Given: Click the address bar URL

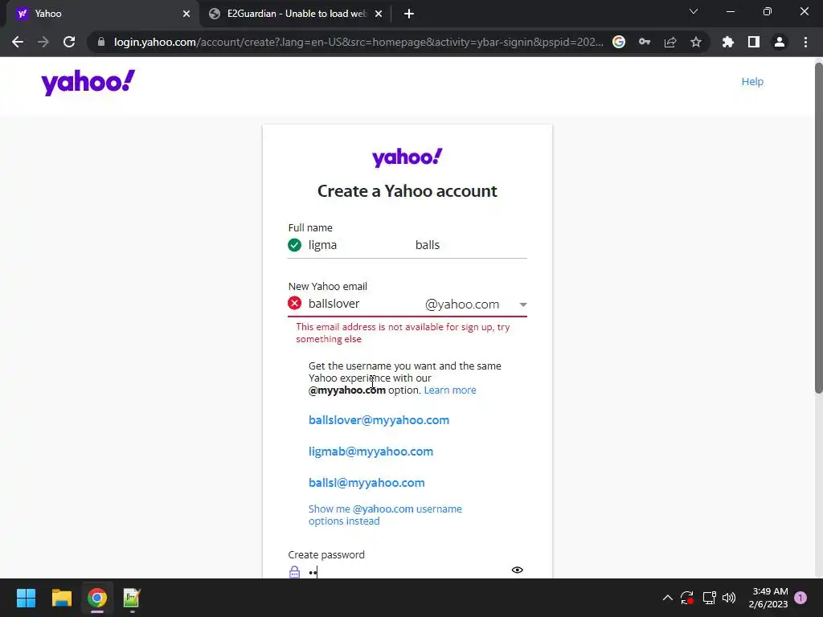Looking at the screenshot, I should [x=358, y=42].
